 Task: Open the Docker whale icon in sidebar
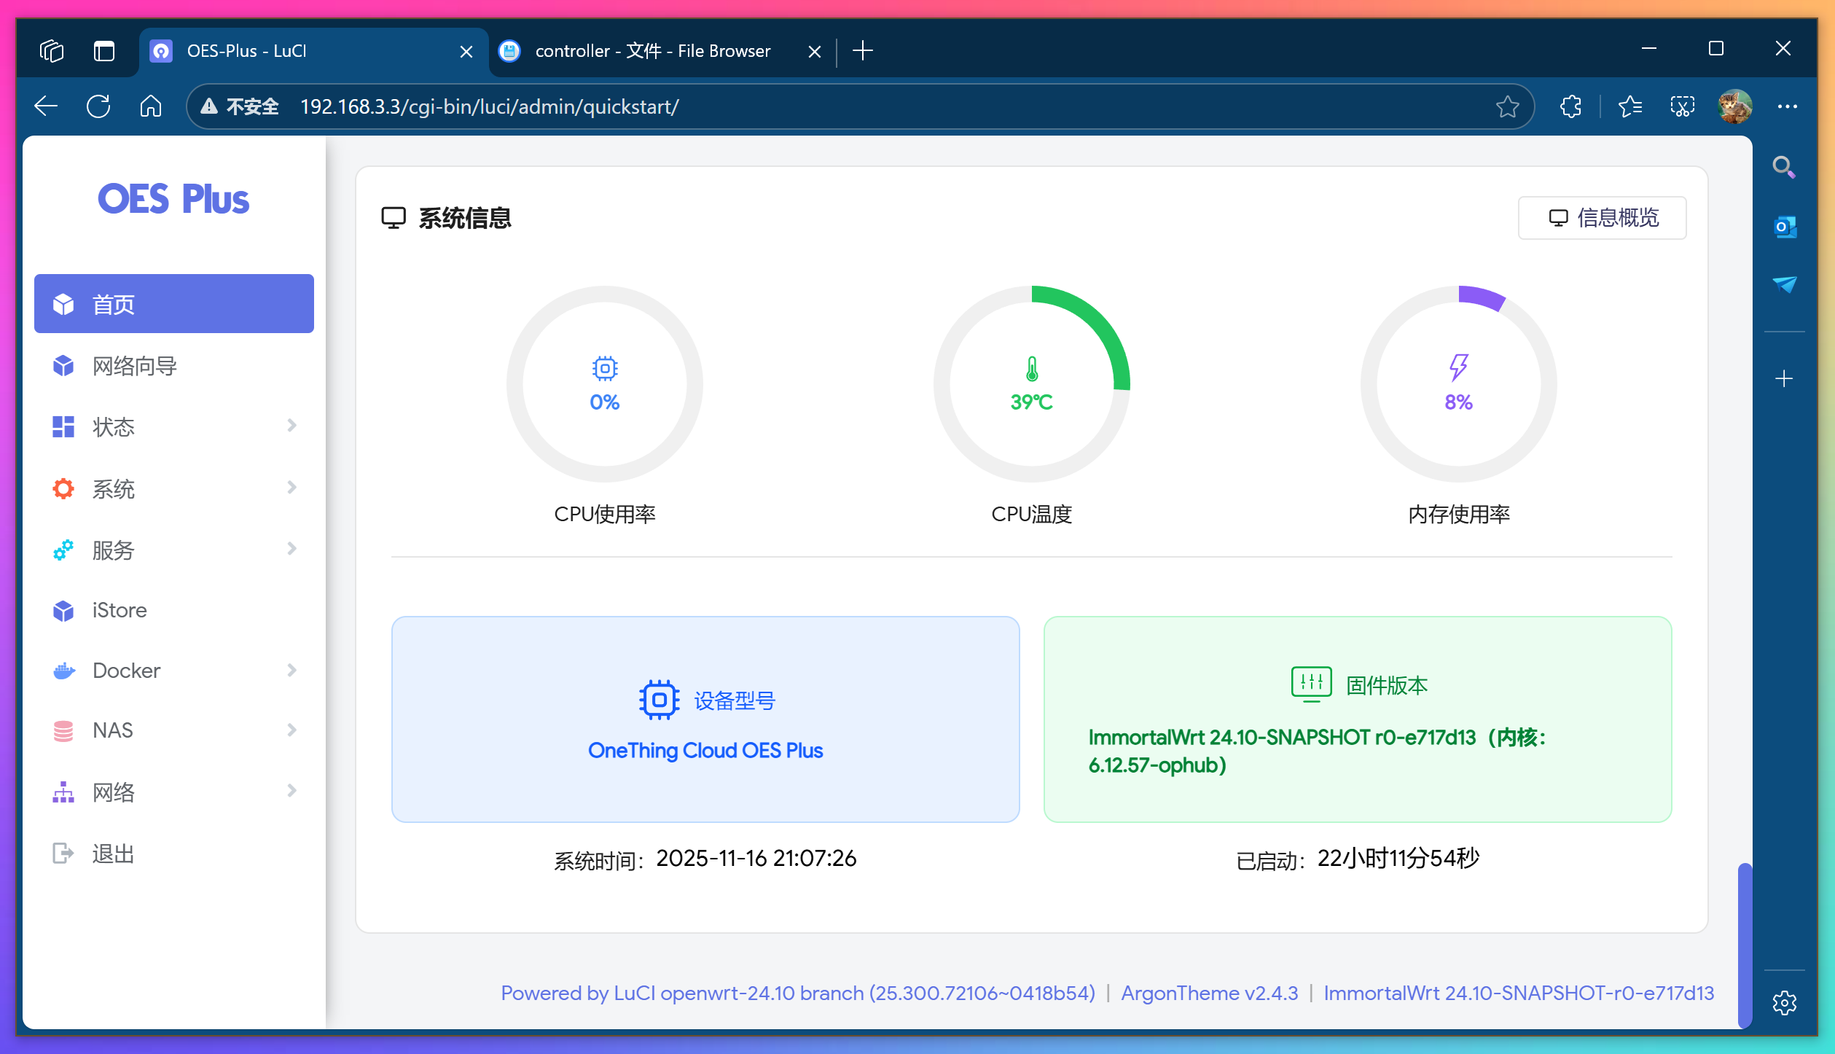click(x=63, y=670)
